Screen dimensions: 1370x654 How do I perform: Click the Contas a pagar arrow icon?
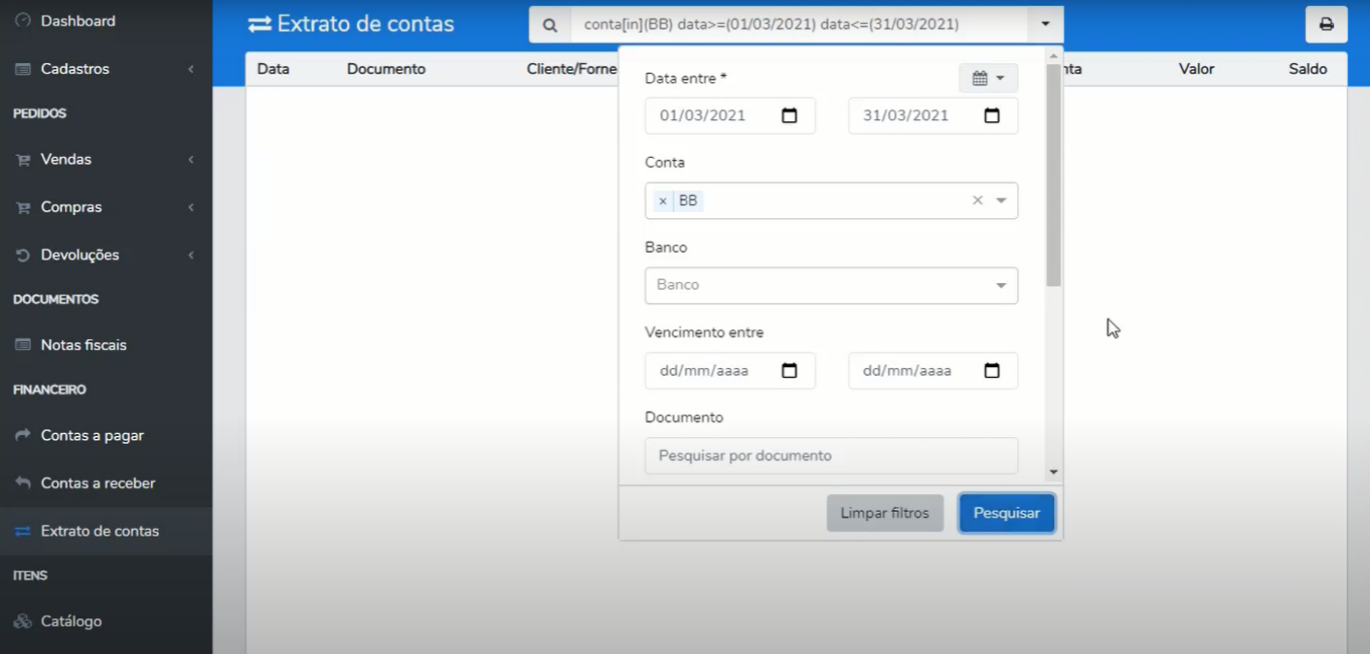23,435
